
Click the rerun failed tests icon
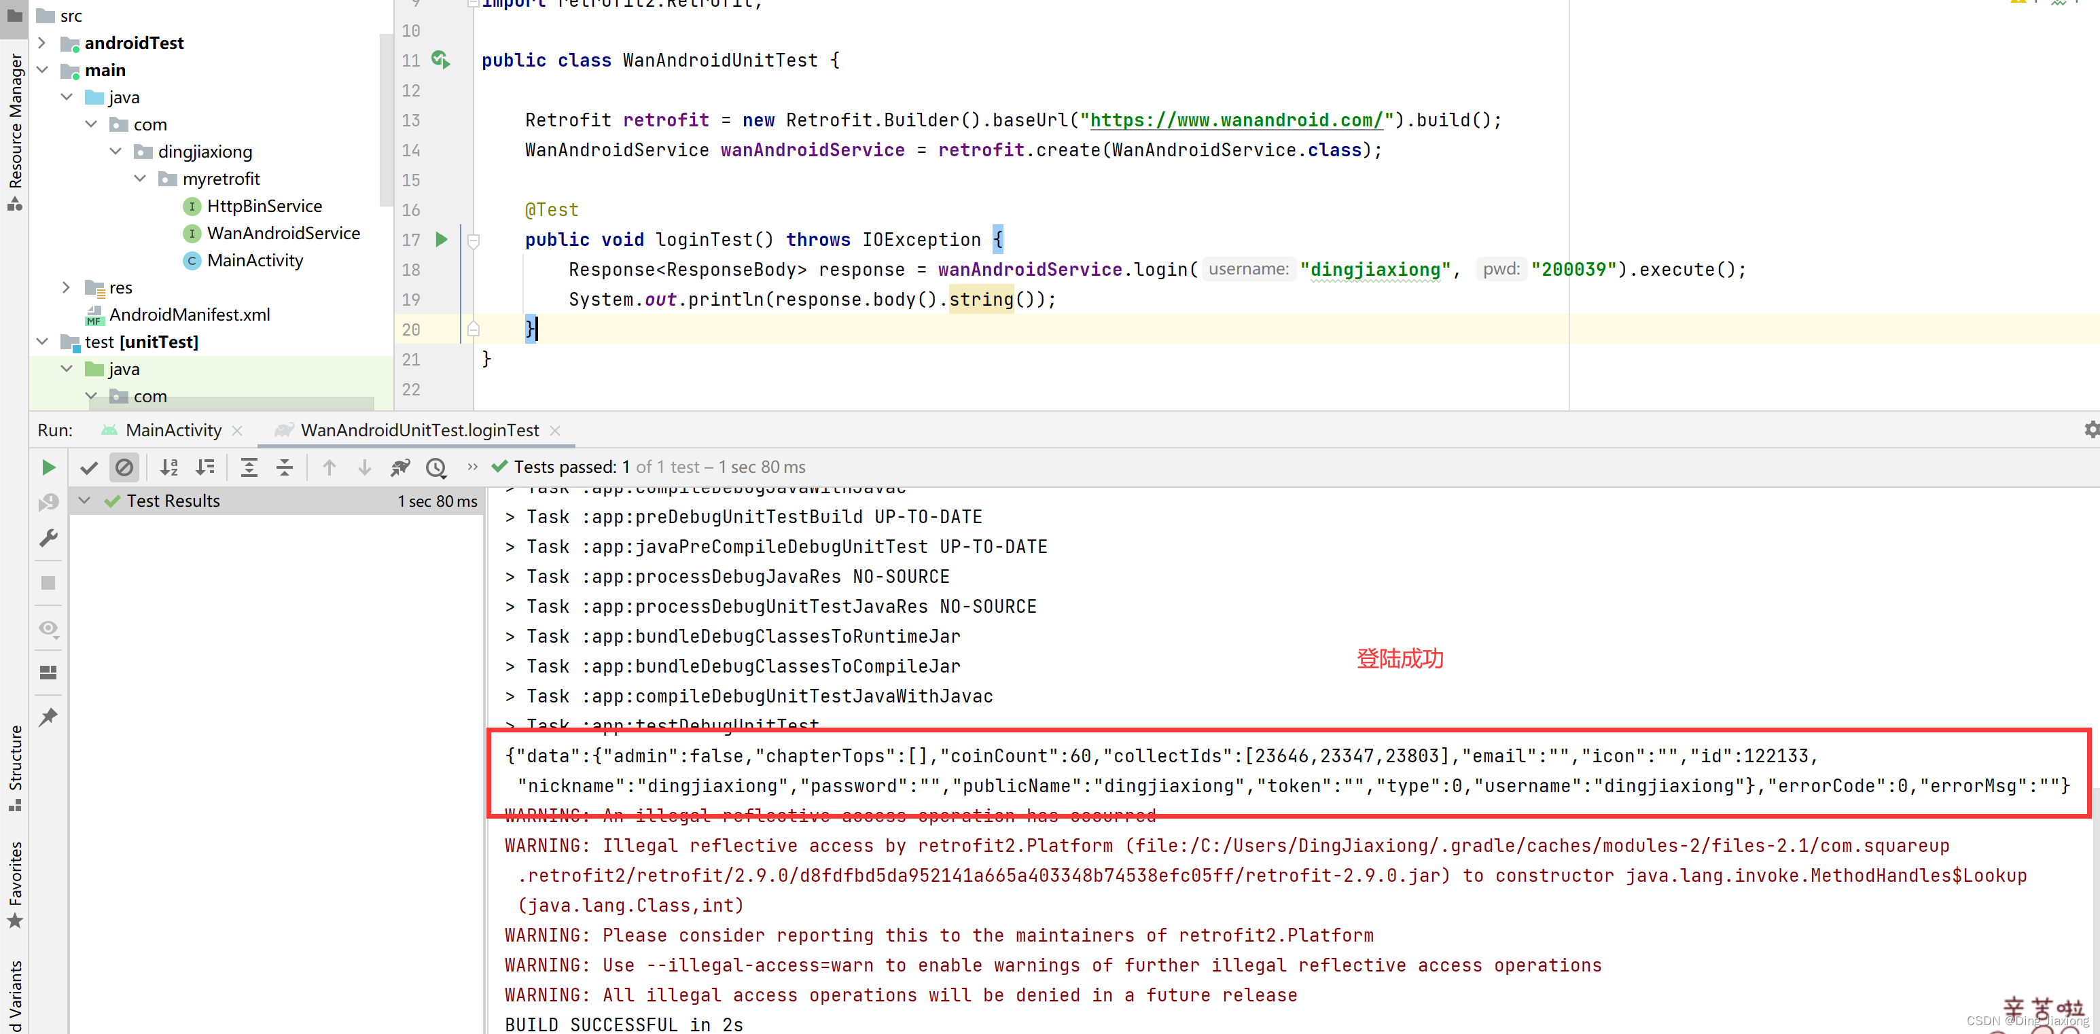tap(48, 502)
